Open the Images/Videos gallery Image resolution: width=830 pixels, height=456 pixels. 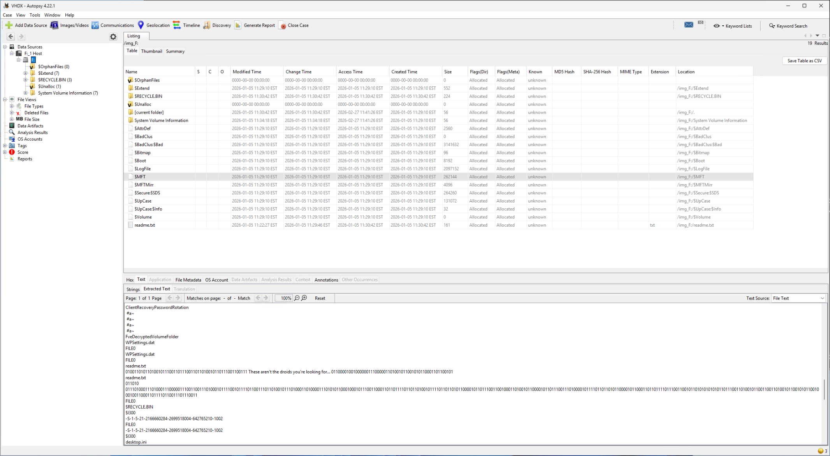point(55,25)
